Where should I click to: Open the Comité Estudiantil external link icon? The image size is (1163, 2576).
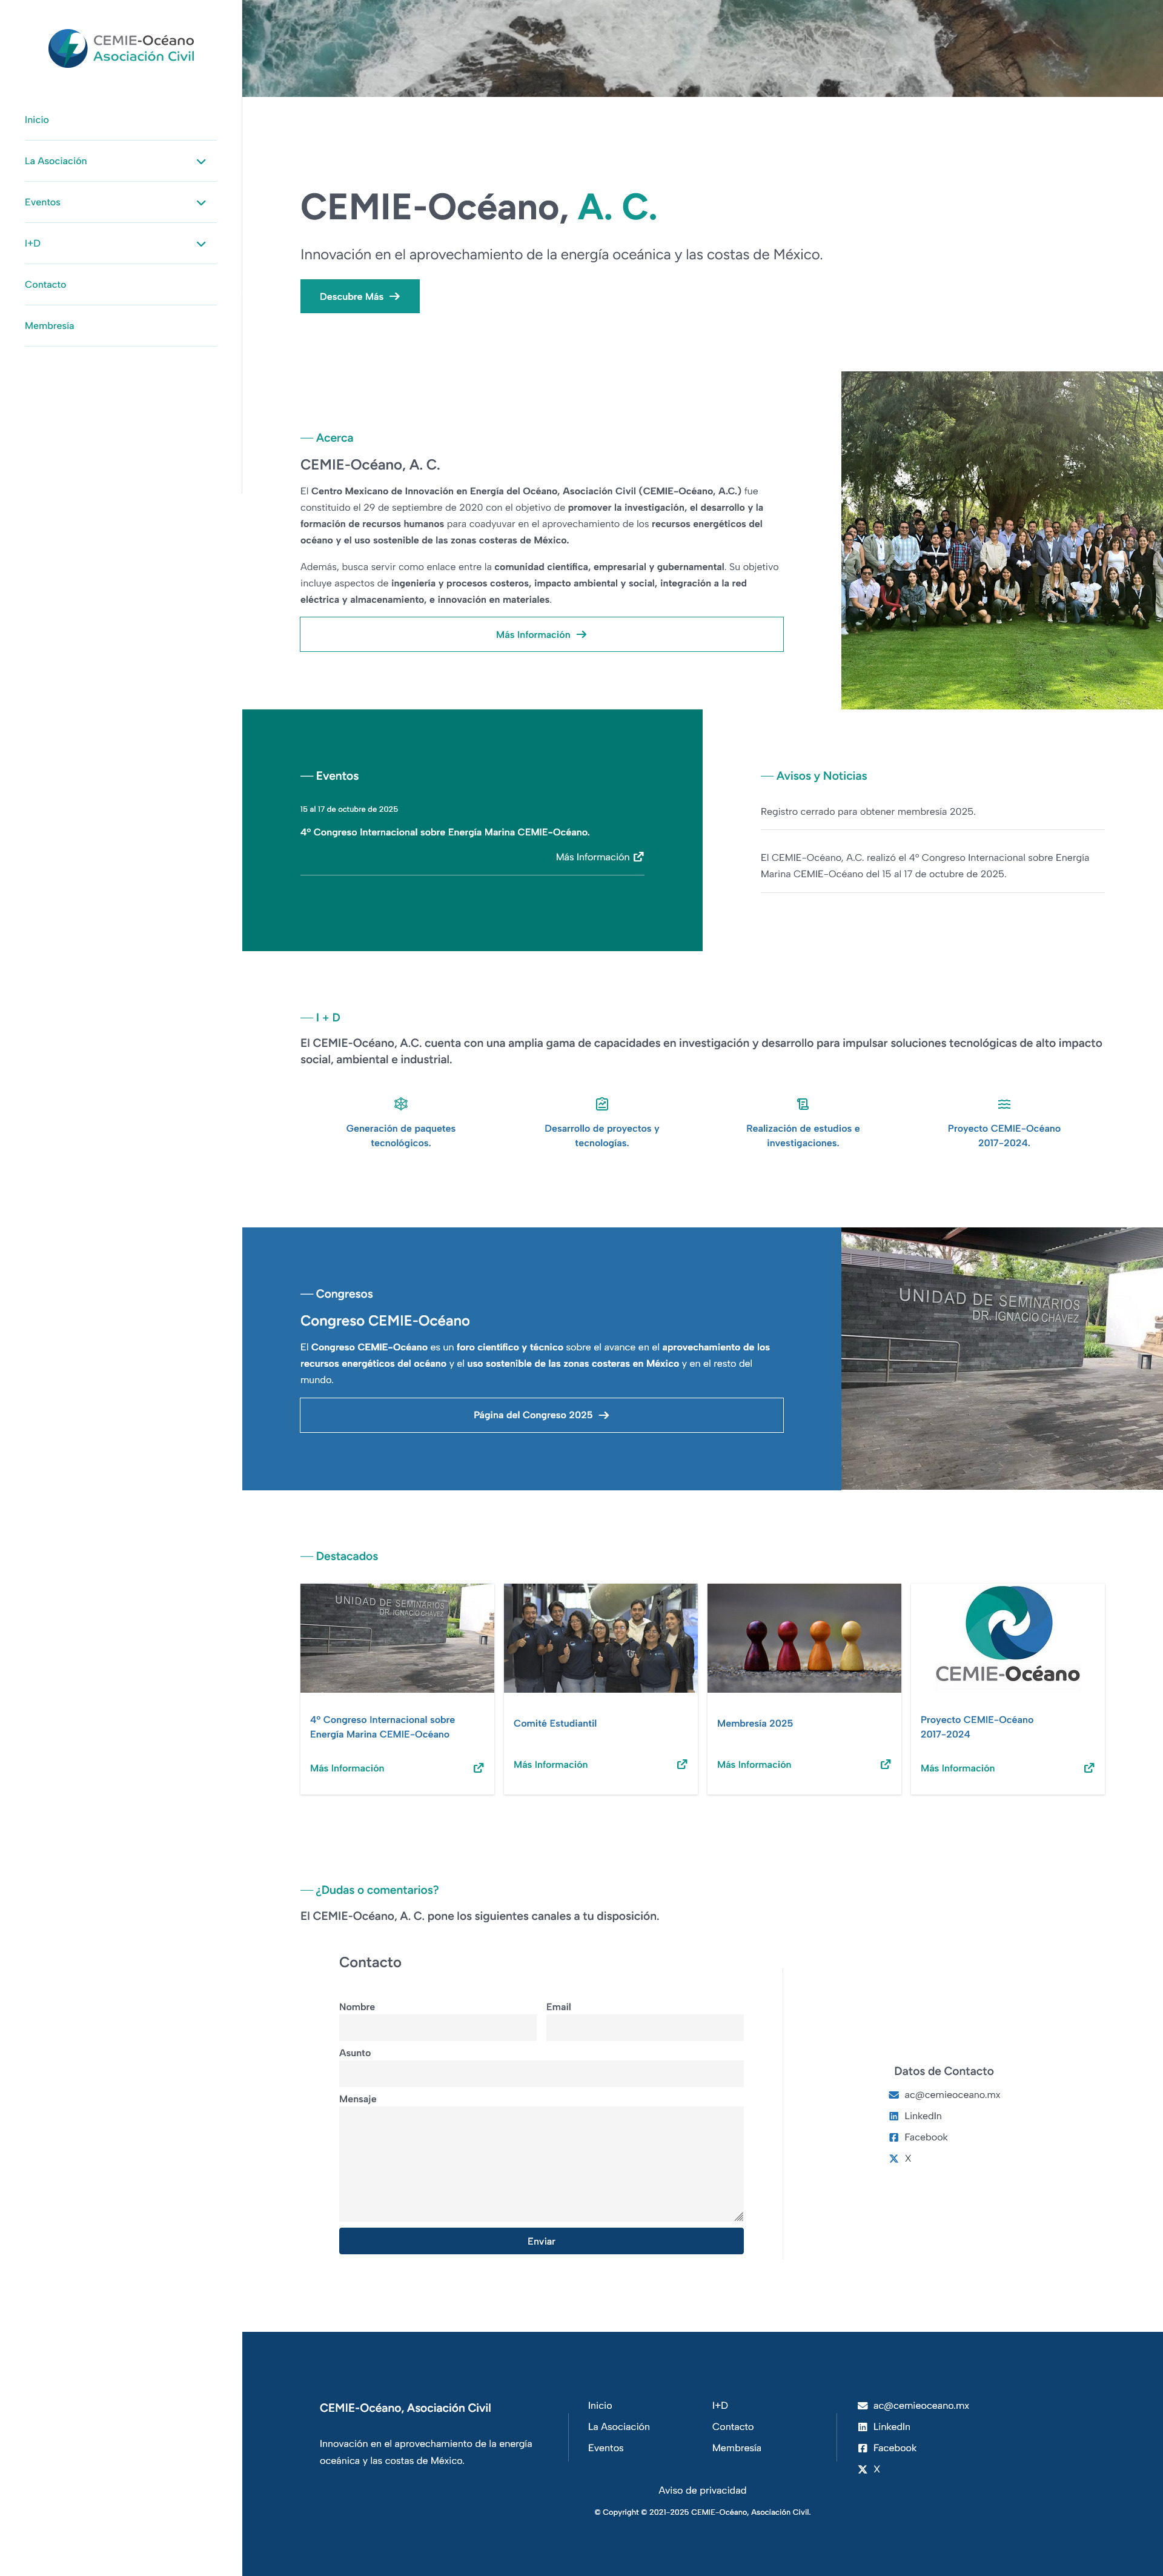[x=682, y=1764]
